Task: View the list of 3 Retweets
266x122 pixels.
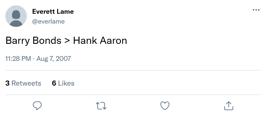Action: [x=23, y=83]
